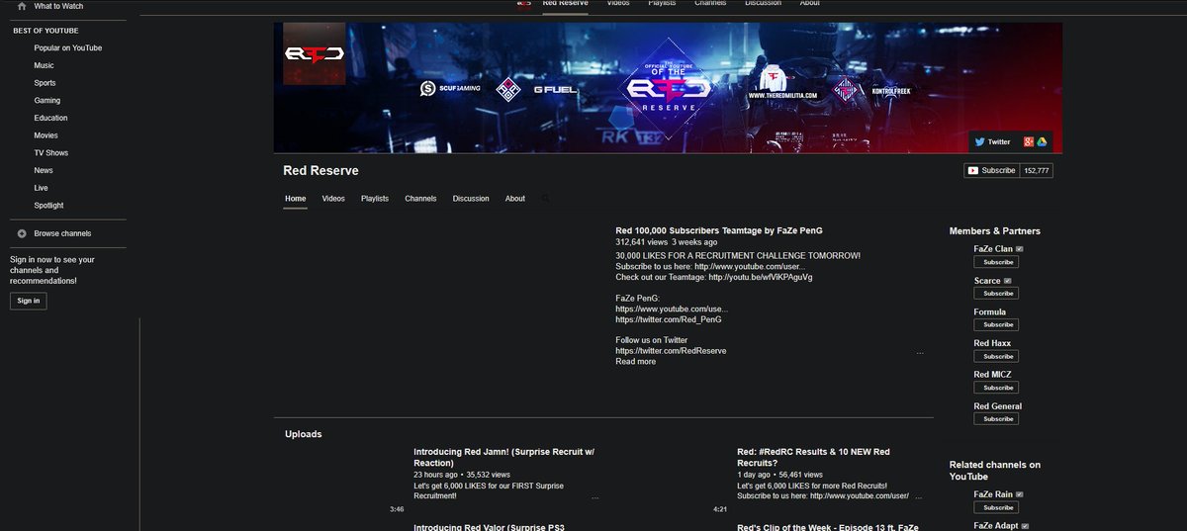Open the Introducing Red Valor video title
Viewport: 1187px width, 531px height.
point(489,527)
